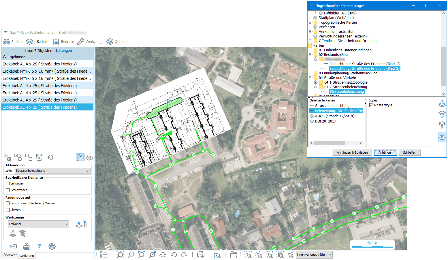Open the folder icon in map toolbar
This screenshot has height=260, width=448.
pyautogui.click(x=234, y=255)
